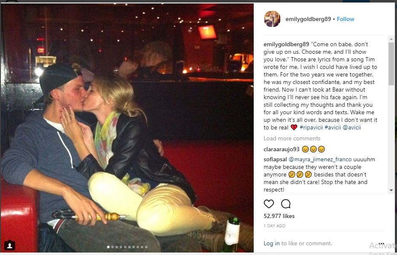Viewport: 397px width, 255px height.
Task: Open the #ripavicii hashtag
Action: coord(311,127)
